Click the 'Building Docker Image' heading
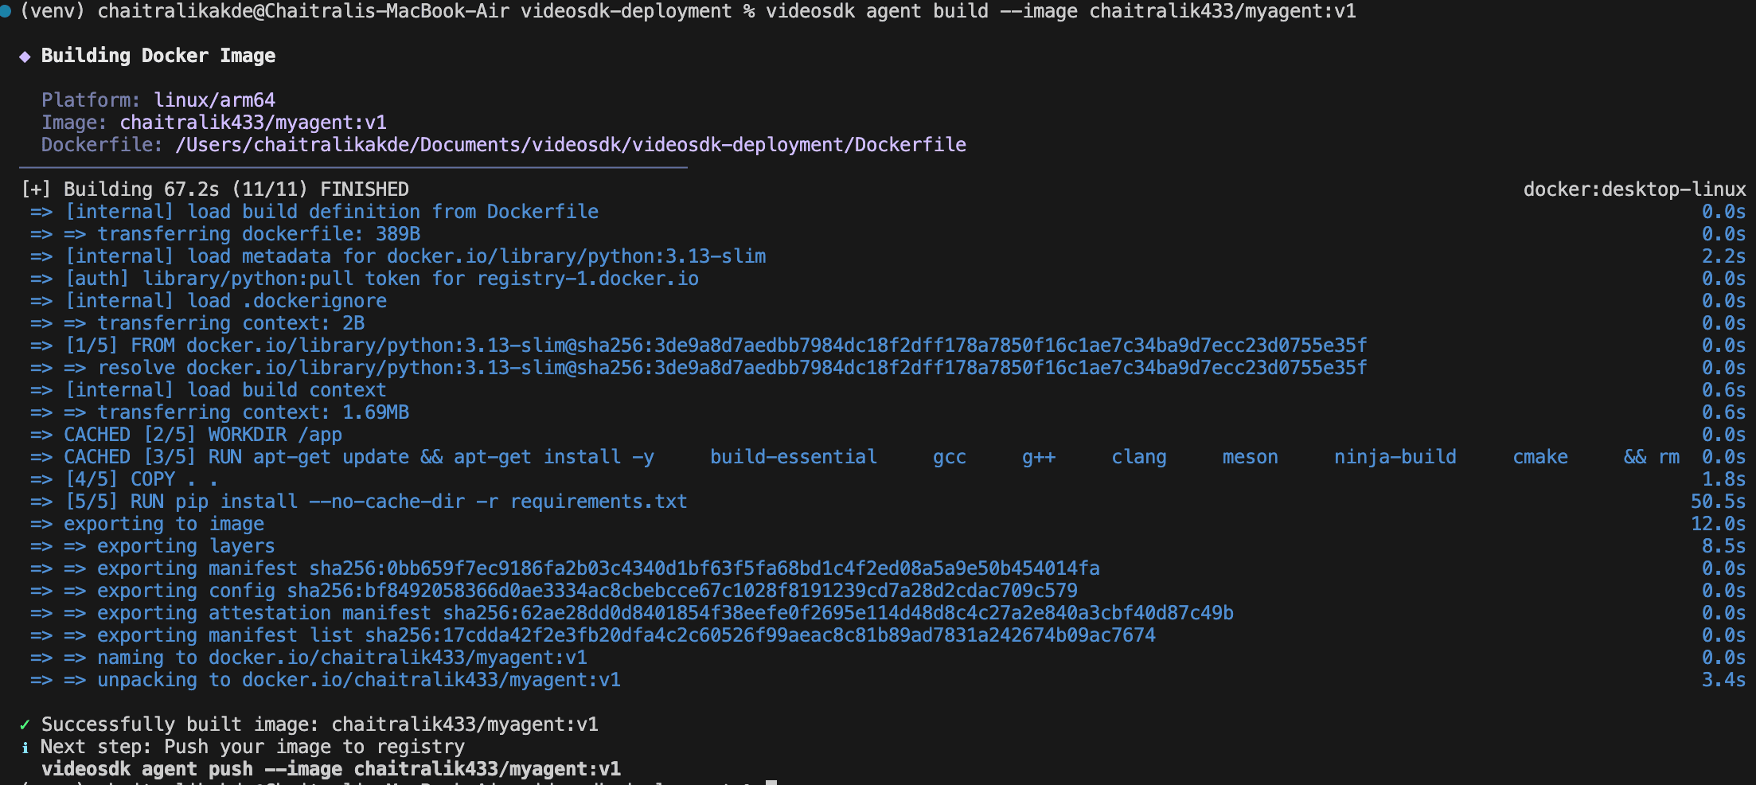Viewport: 1756px width, 785px height. 158,56
